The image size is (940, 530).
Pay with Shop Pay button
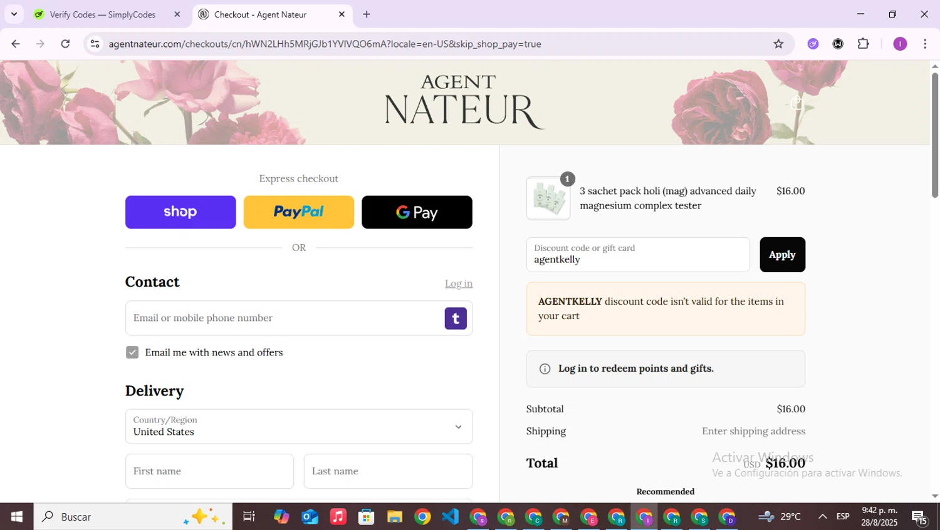[180, 212]
